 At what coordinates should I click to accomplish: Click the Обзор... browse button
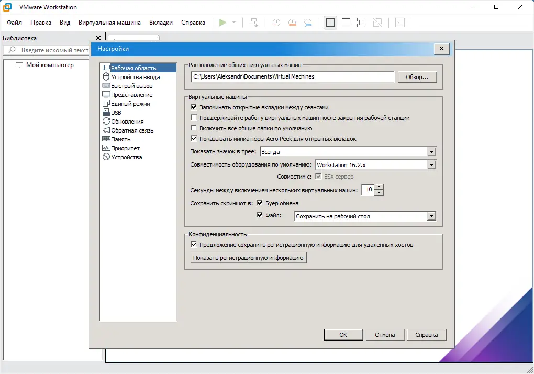[417, 77]
